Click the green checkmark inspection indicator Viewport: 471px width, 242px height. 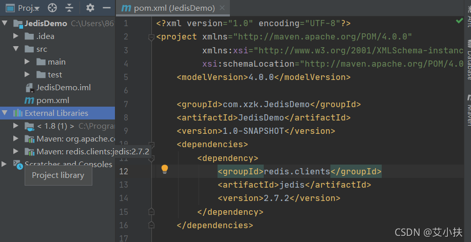[x=459, y=21]
